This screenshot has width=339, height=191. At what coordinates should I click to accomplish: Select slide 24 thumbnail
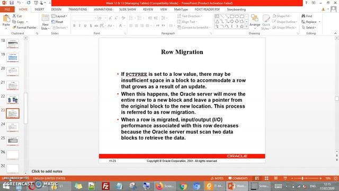[x=13, y=127]
